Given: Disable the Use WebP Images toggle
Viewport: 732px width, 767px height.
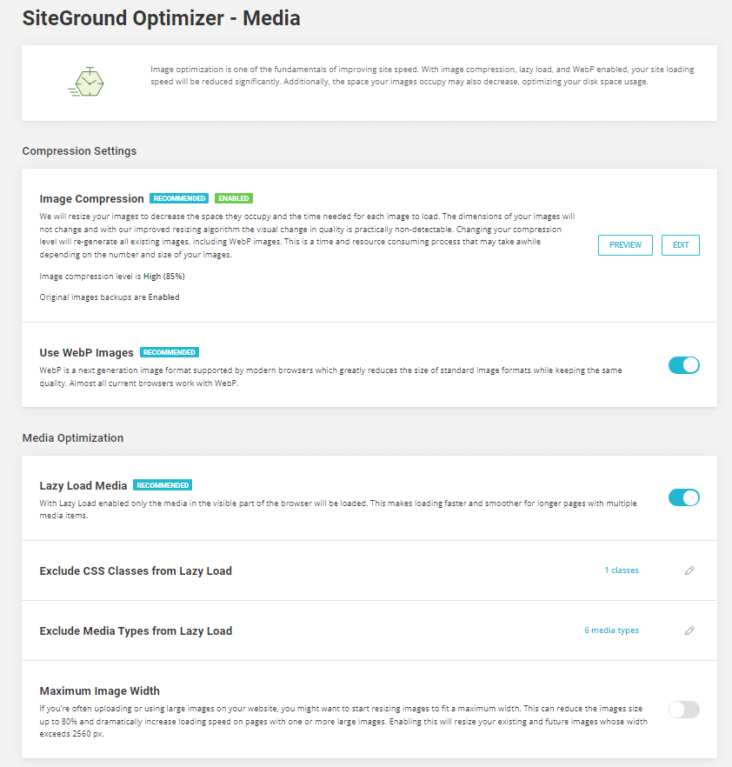Looking at the screenshot, I should pyautogui.click(x=683, y=365).
